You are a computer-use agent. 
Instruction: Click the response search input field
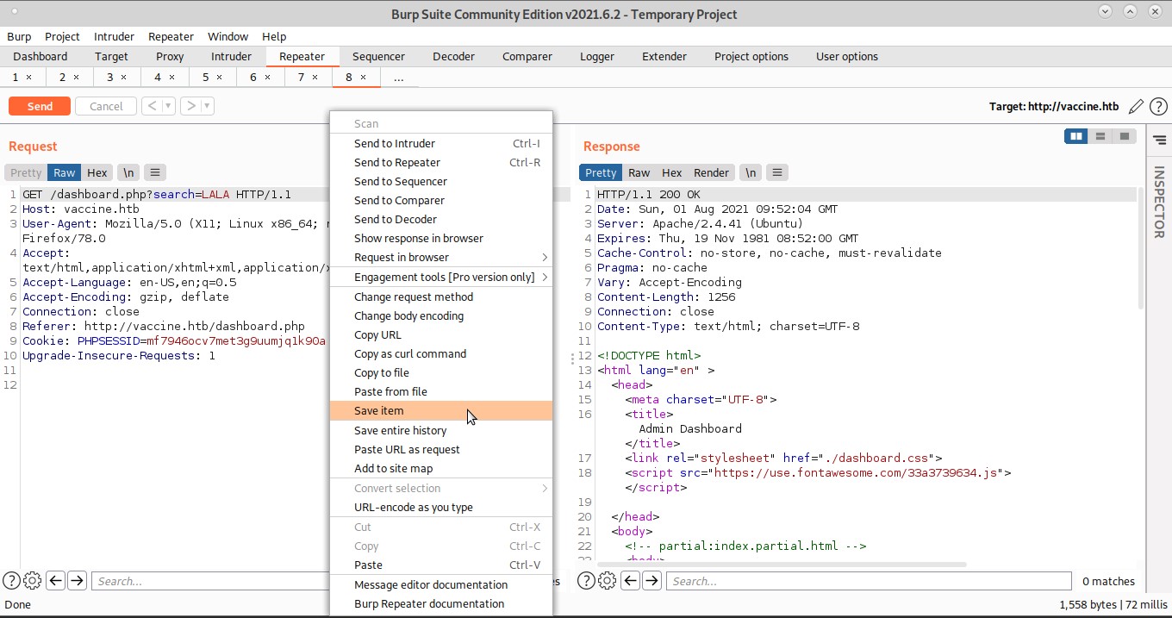[x=868, y=581]
